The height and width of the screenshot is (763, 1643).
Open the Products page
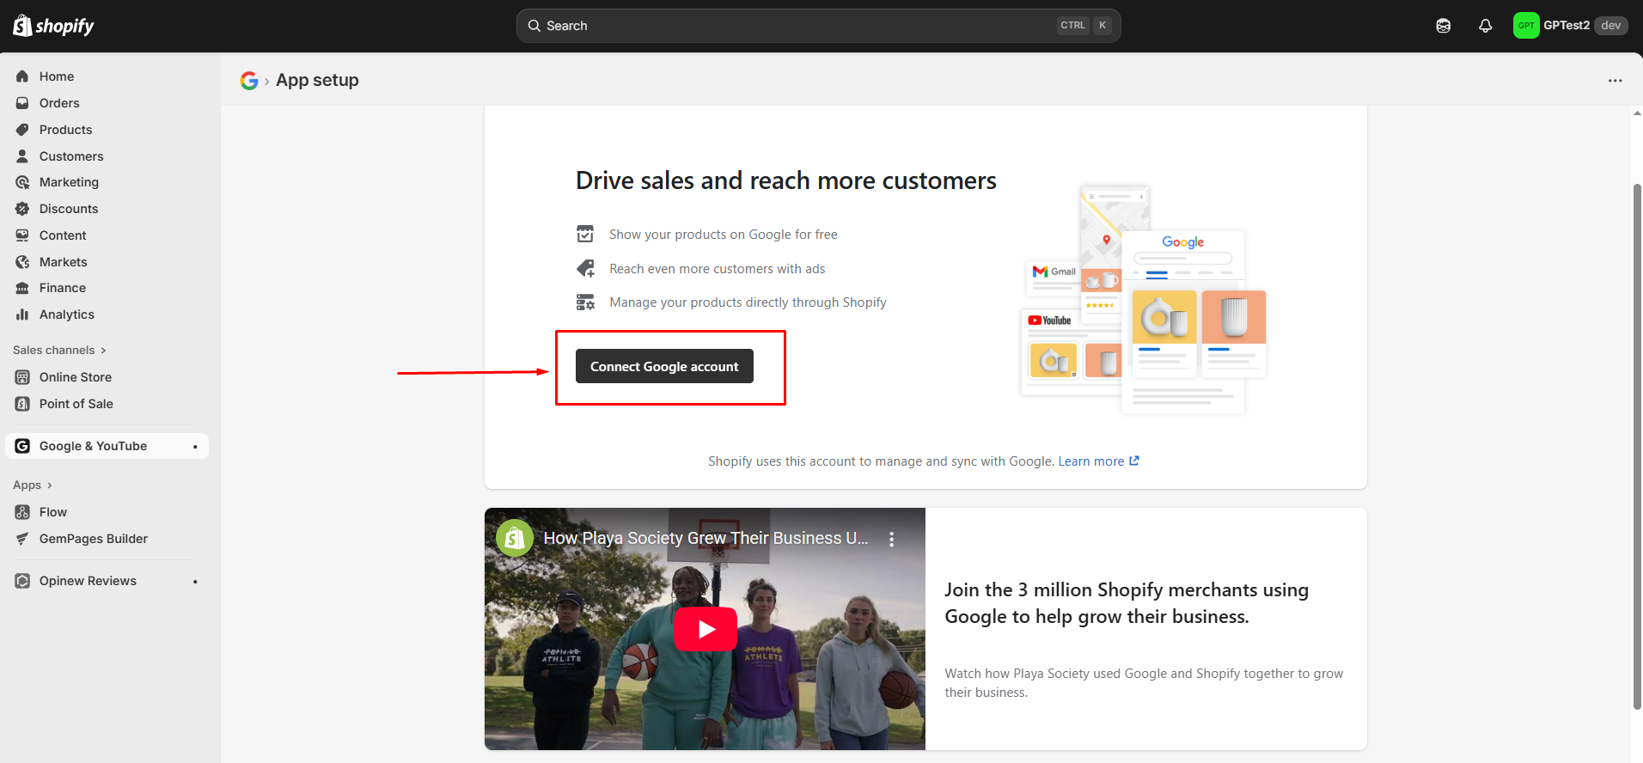[65, 130]
